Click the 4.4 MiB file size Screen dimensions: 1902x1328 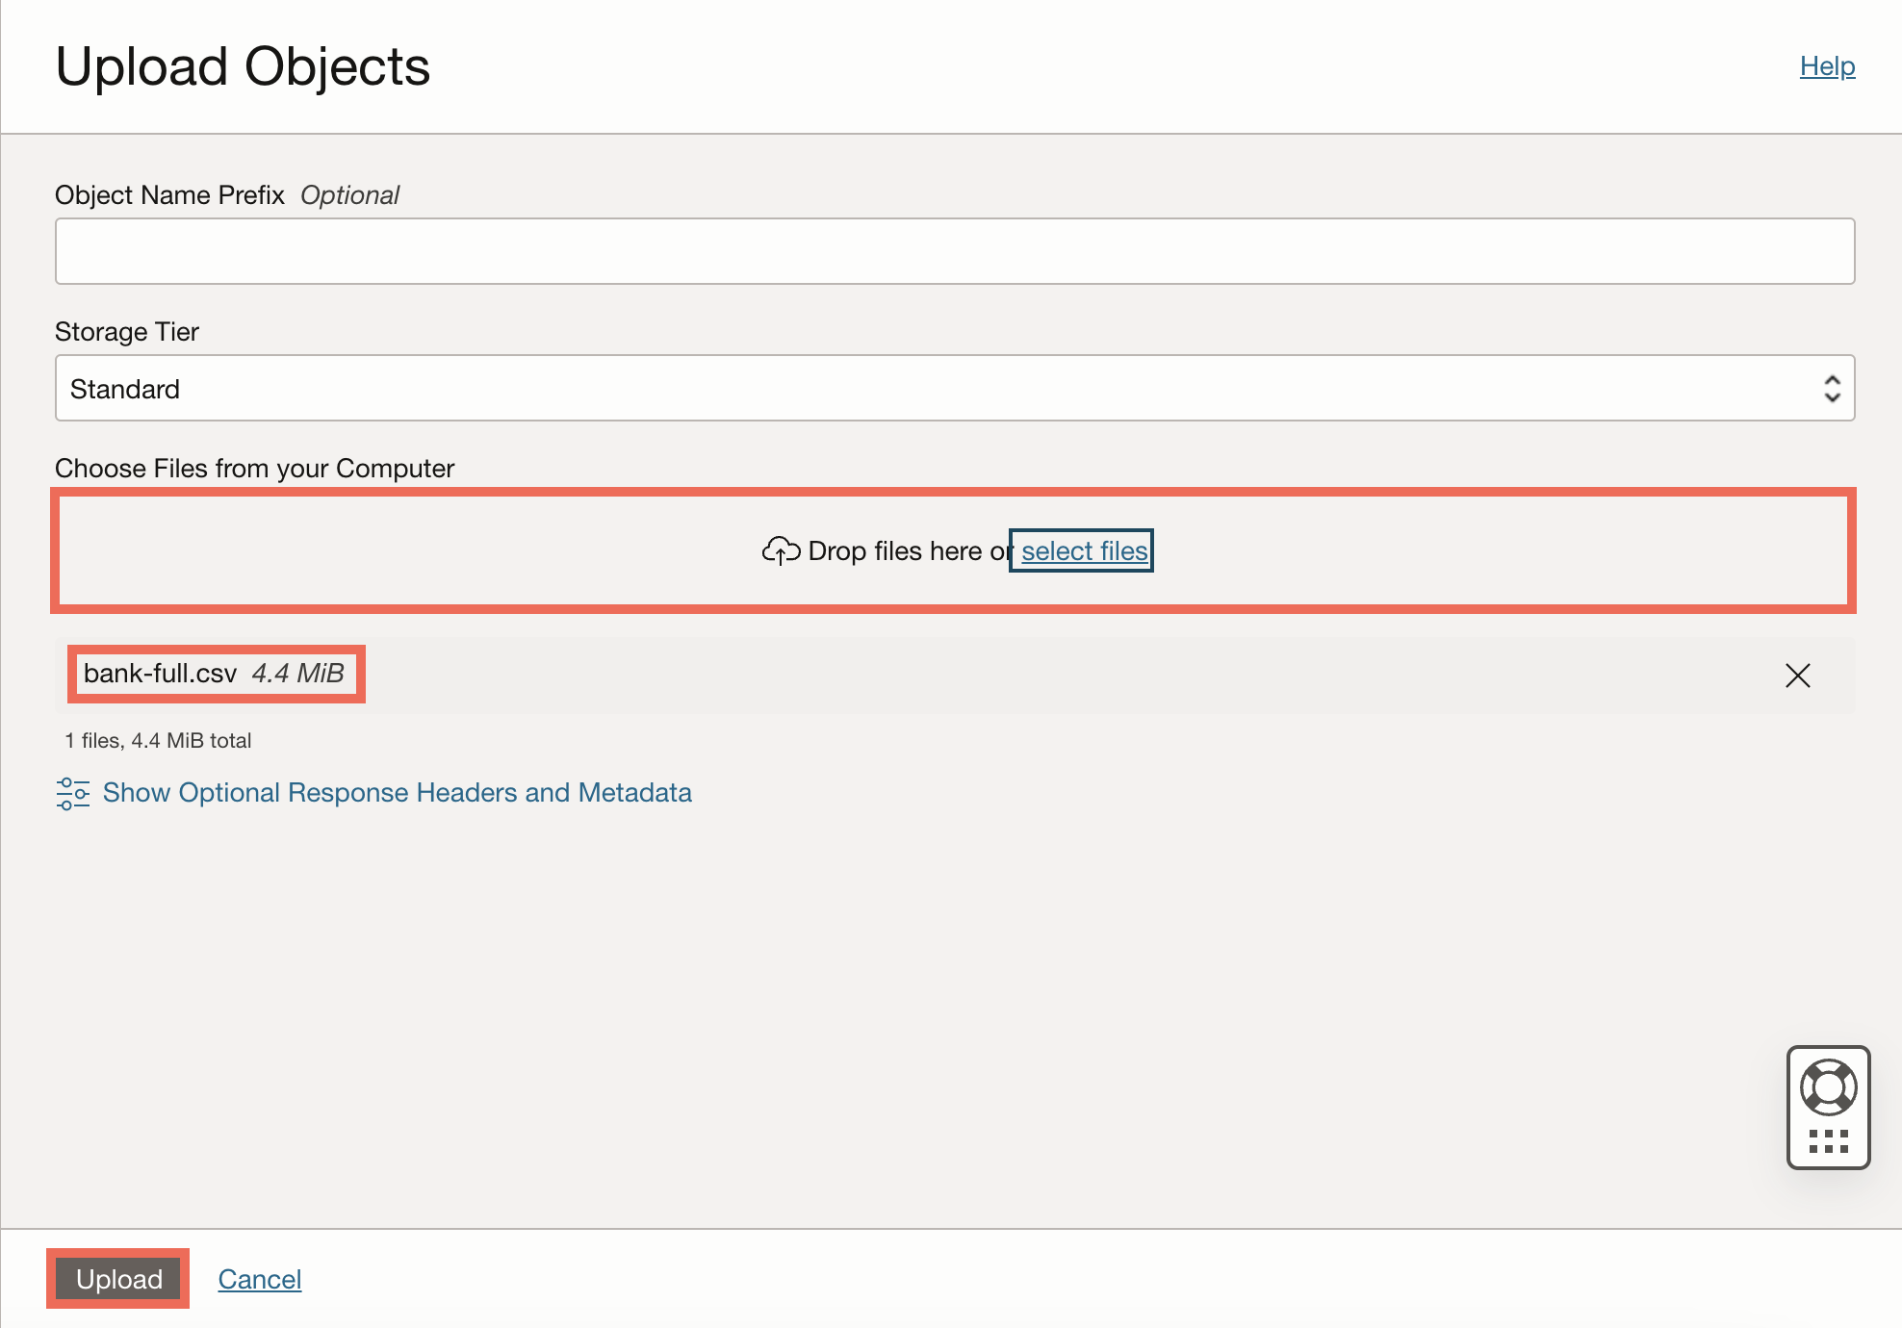coord(298,674)
